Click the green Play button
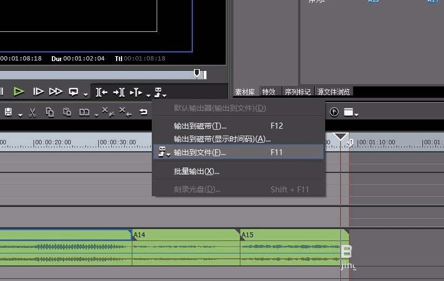The image size is (444, 281). click(x=19, y=91)
